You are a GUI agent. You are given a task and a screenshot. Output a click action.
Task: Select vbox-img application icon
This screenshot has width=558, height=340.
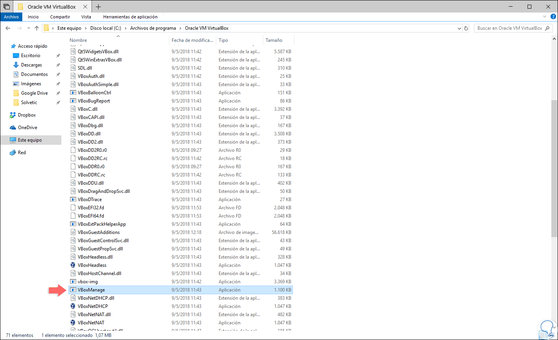(73, 282)
